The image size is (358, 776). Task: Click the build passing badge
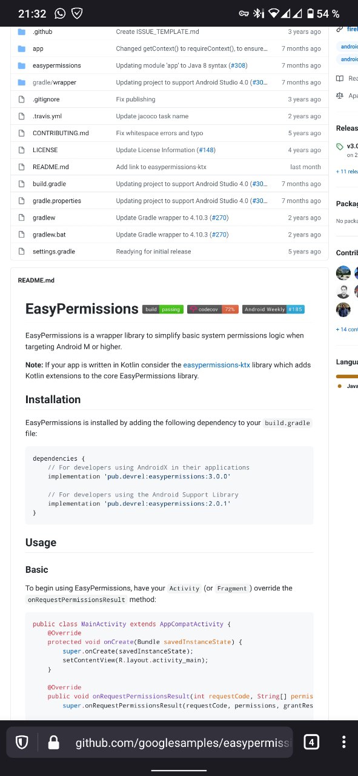coord(162,309)
